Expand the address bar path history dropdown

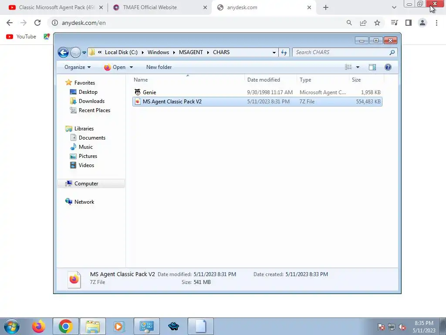click(274, 52)
